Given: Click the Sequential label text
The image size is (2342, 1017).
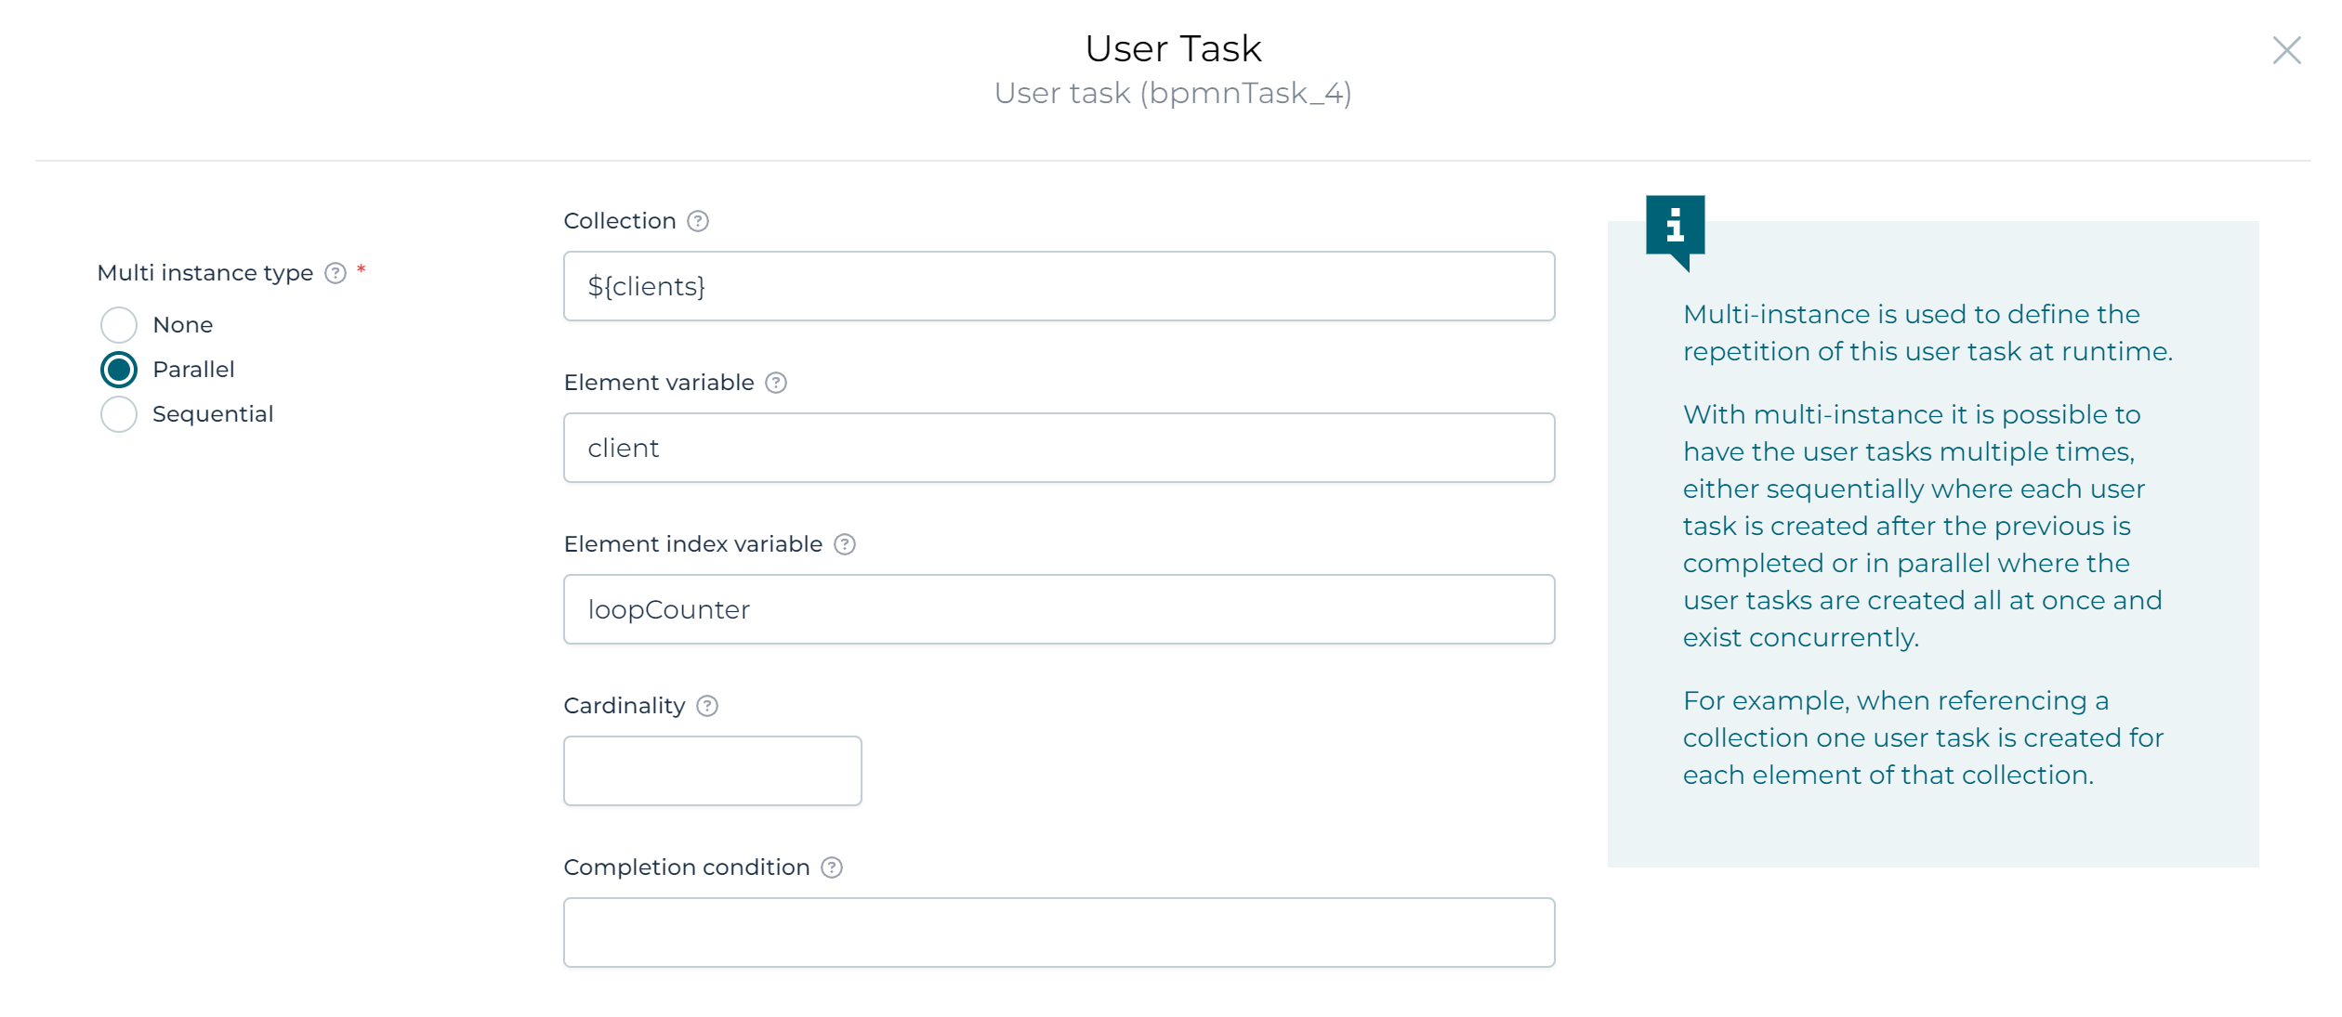Looking at the screenshot, I should point(213,414).
